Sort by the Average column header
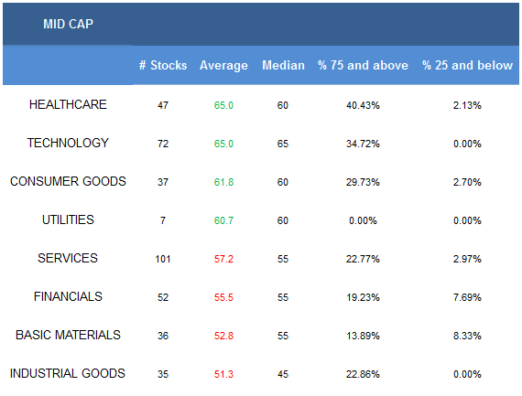This screenshot has height=396, width=522. (223, 66)
